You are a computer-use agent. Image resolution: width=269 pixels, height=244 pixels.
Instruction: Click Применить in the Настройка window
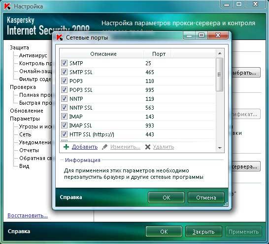click(x=243, y=232)
